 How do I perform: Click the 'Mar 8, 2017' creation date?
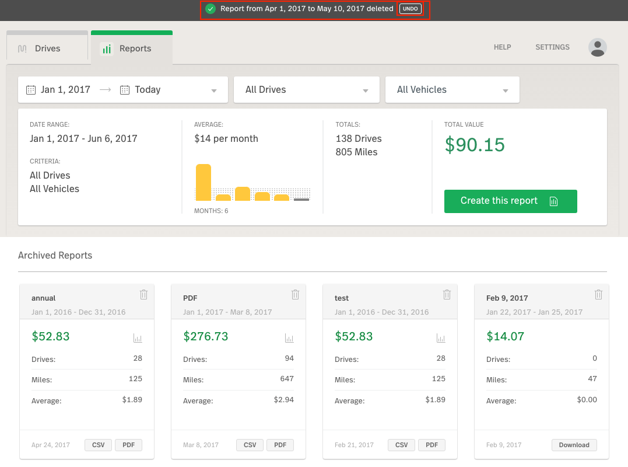[201, 445]
